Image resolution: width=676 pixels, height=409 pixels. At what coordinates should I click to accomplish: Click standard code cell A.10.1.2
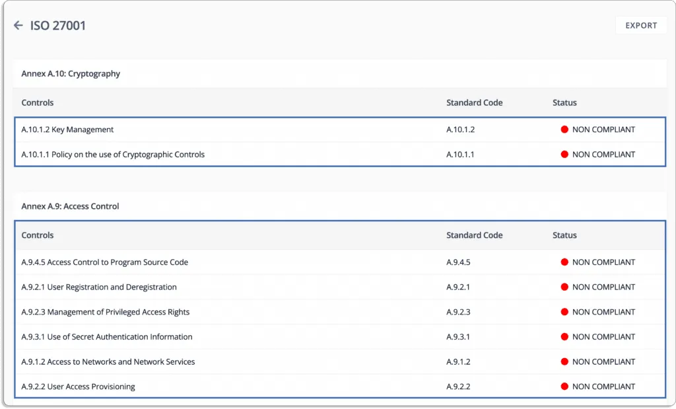tap(460, 130)
